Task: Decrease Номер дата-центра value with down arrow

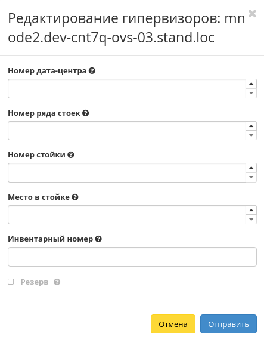Action: [251, 93]
